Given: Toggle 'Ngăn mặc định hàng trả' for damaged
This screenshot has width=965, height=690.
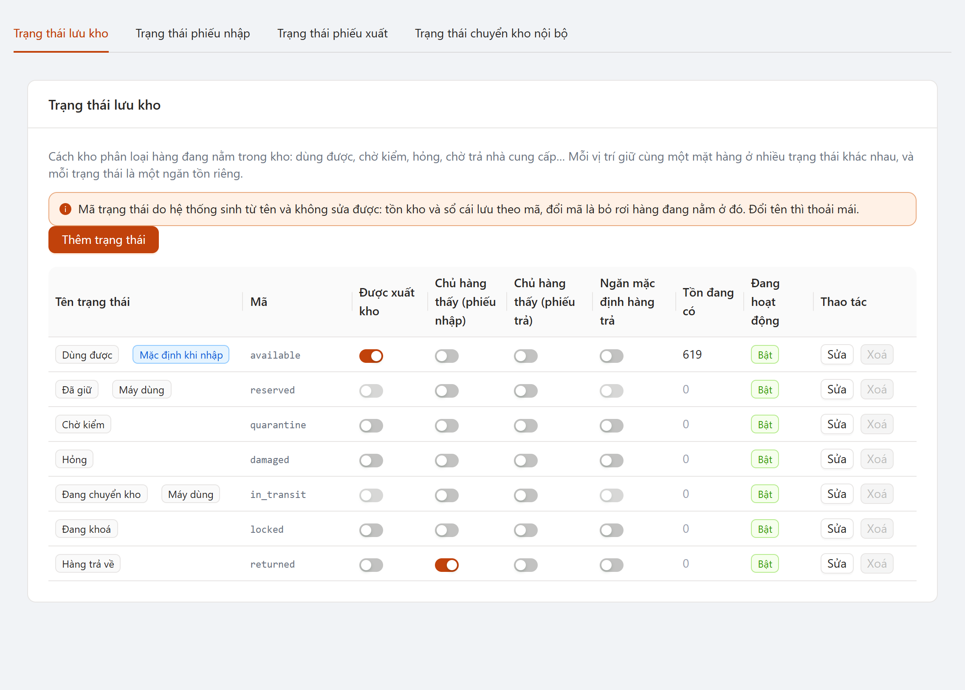Looking at the screenshot, I should [x=612, y=460].
